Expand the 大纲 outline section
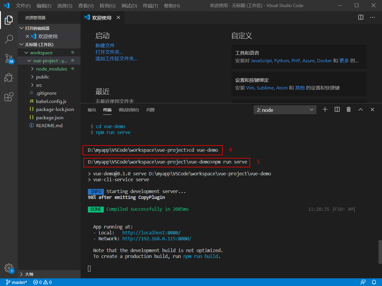The image size is (382, 286). coord(49,274)
